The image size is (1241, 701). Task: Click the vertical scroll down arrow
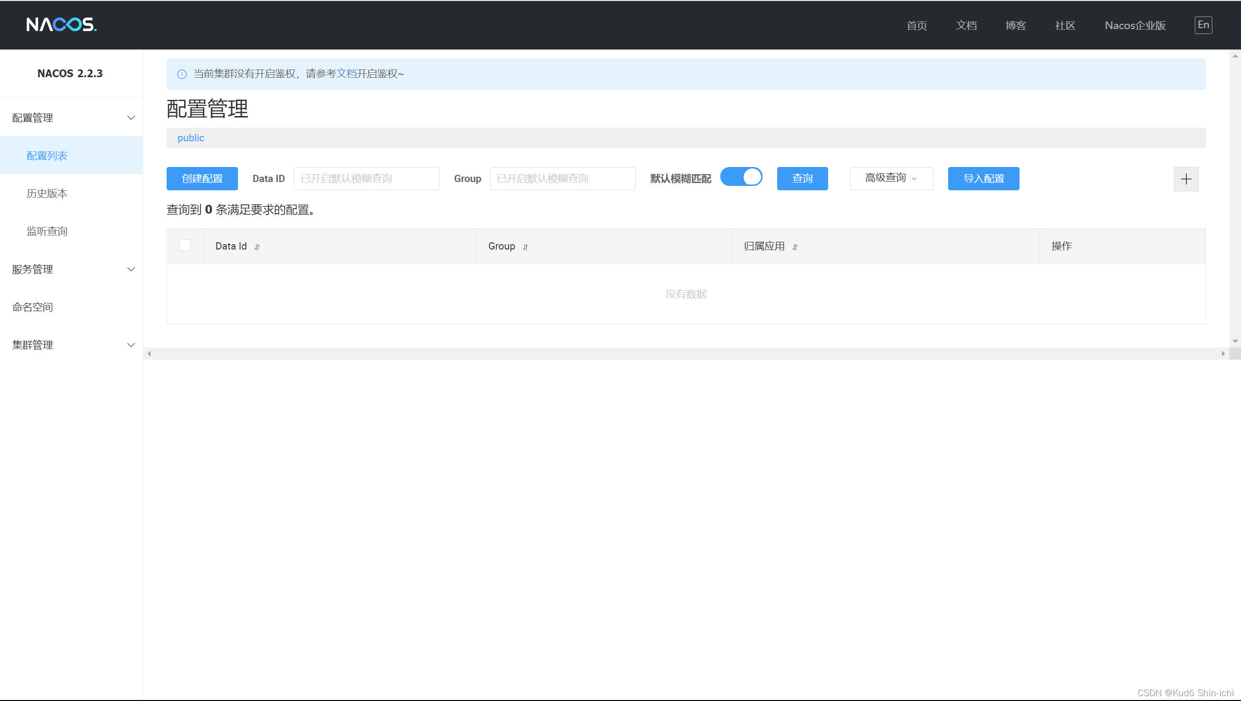click(1235, 342)
